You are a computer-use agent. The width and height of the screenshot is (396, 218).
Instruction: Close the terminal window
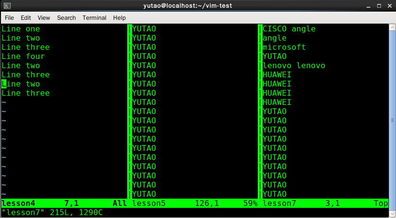(390, 6)
